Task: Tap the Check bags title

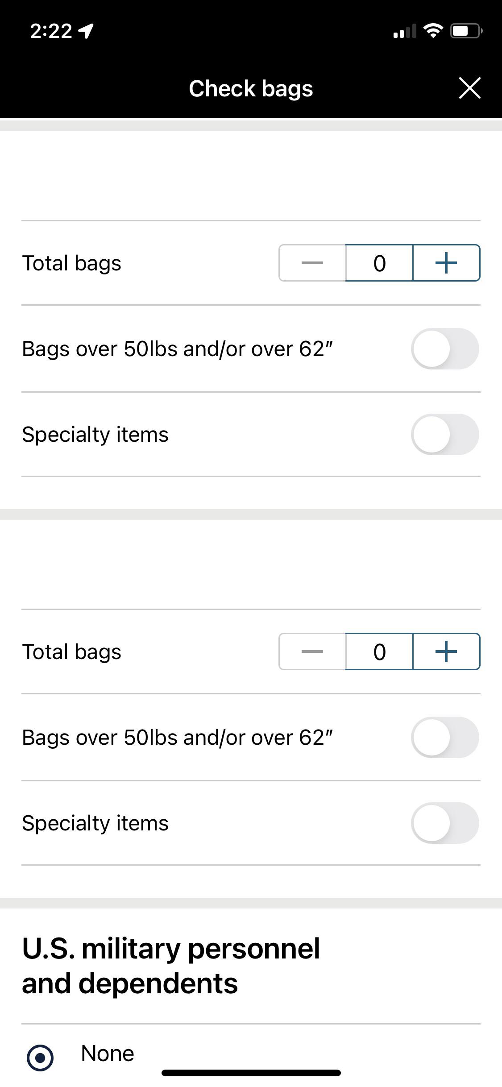Action: click(x=251, y=88)
